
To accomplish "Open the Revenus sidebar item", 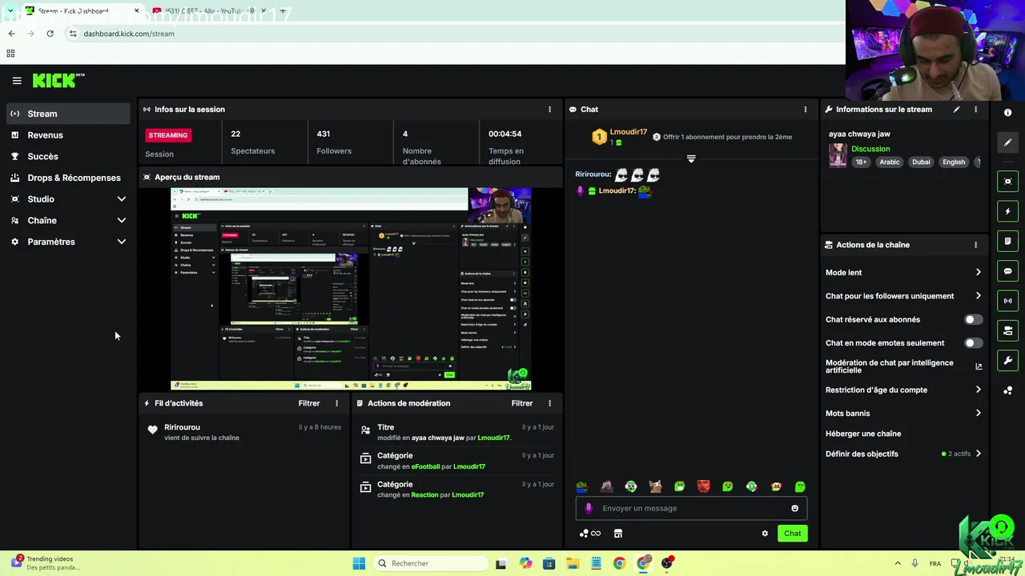I will 68,135.
